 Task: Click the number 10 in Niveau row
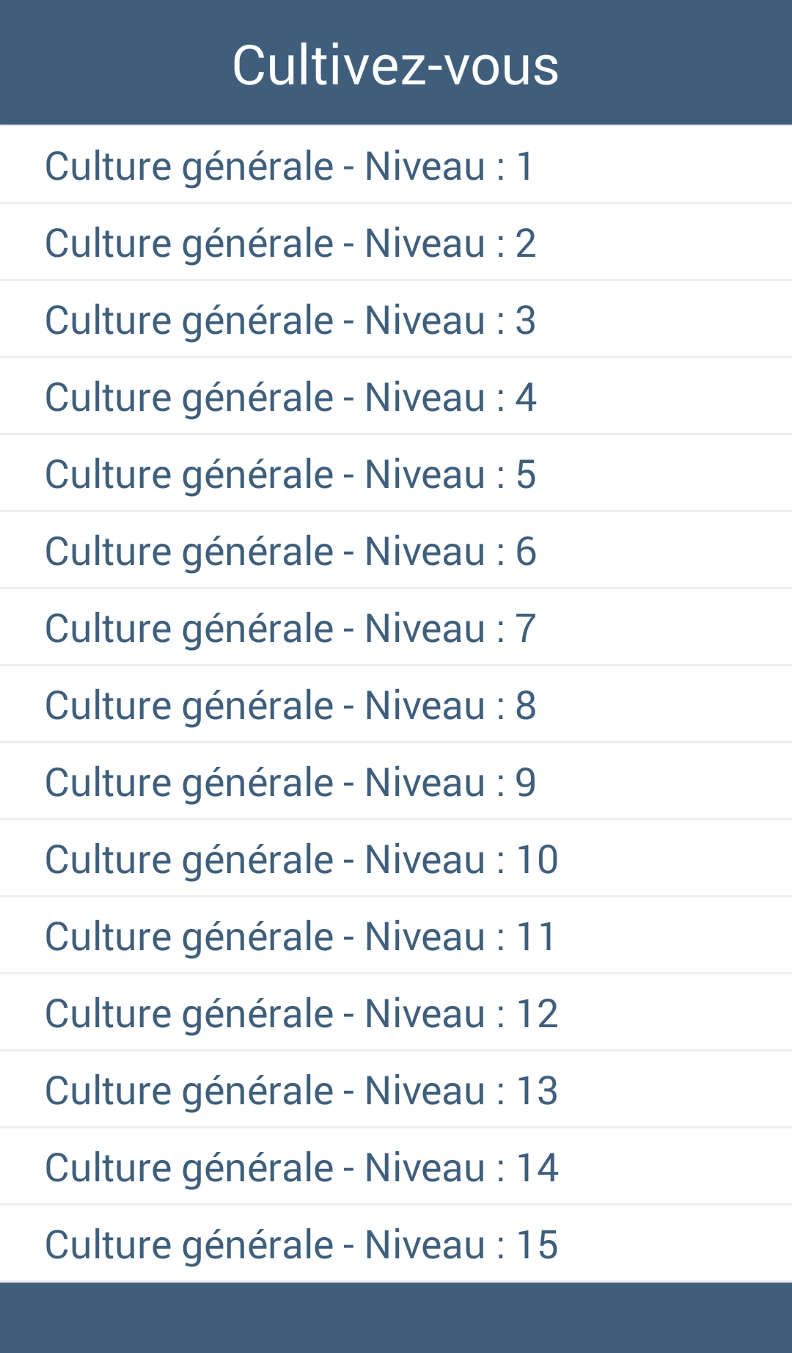(x=538, y=859)
